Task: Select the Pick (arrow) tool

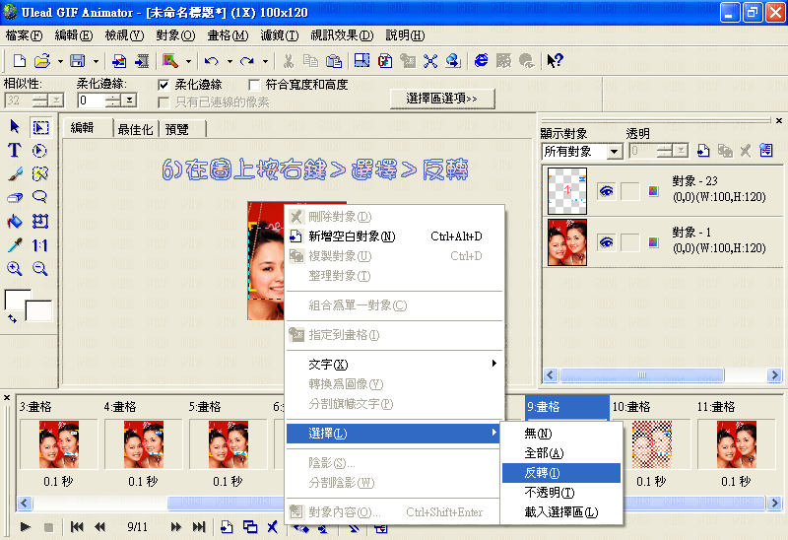Action: tap(15, 127)
